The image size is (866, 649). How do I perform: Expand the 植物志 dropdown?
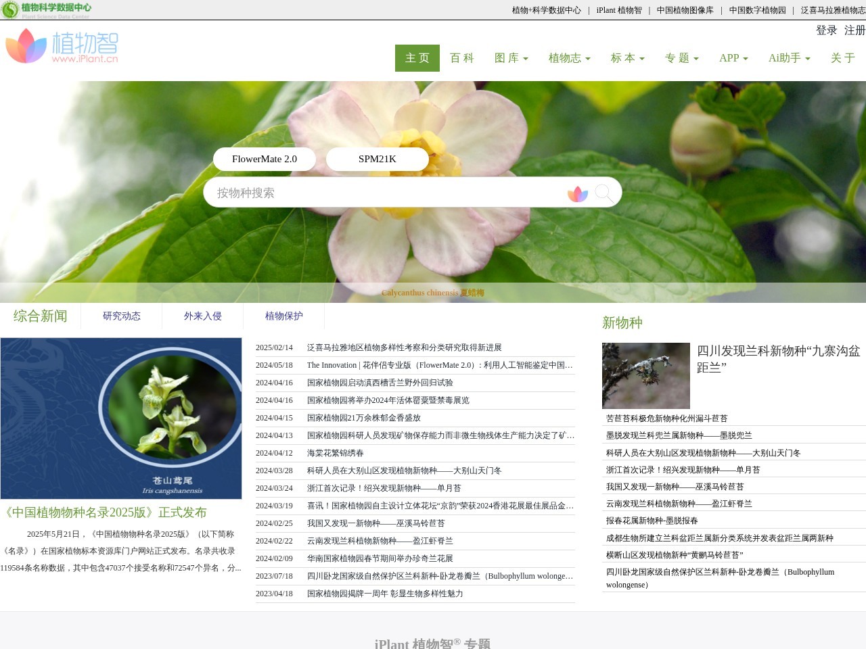point(569,58)
